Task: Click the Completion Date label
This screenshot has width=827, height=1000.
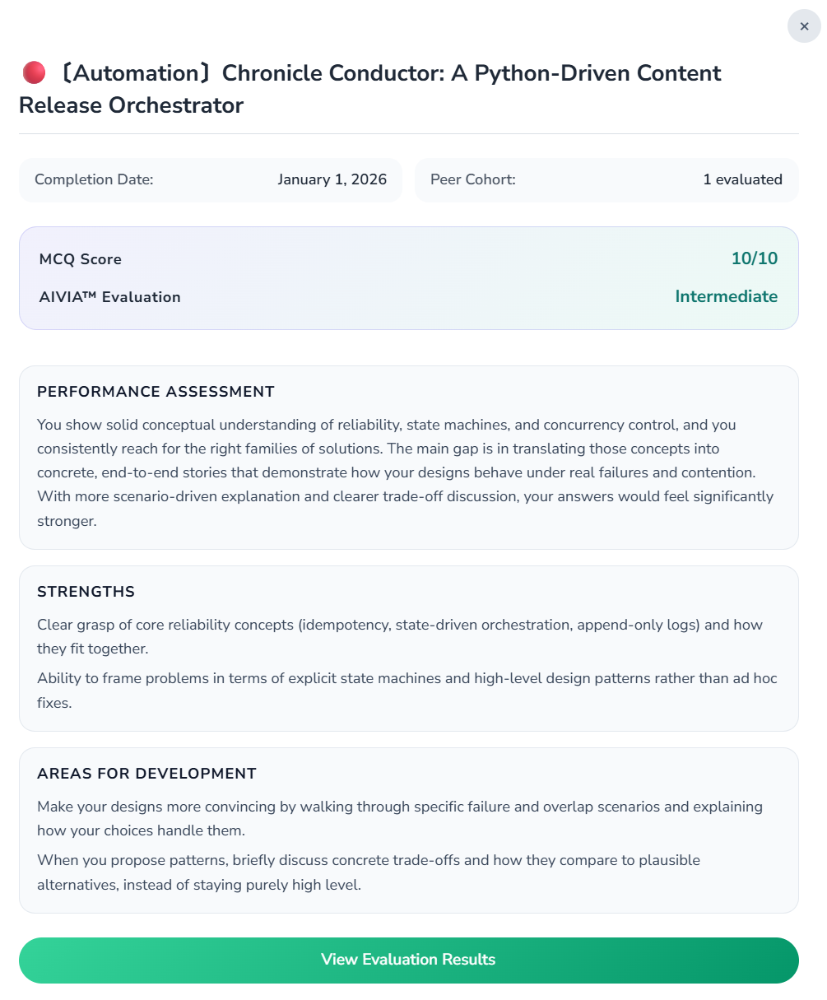Action: coord(94,179)
